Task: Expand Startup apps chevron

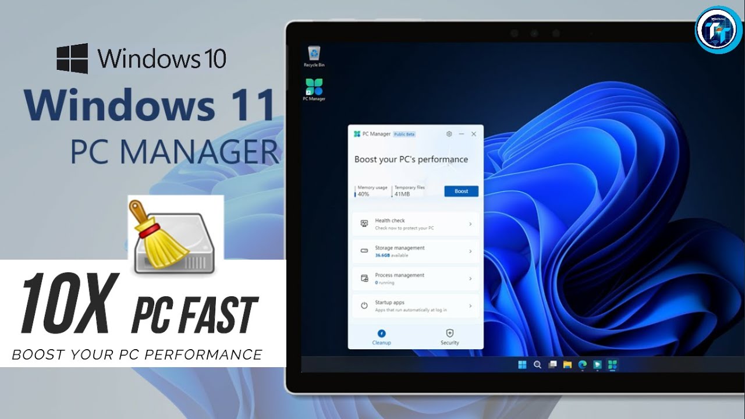Action: (470, 306)
